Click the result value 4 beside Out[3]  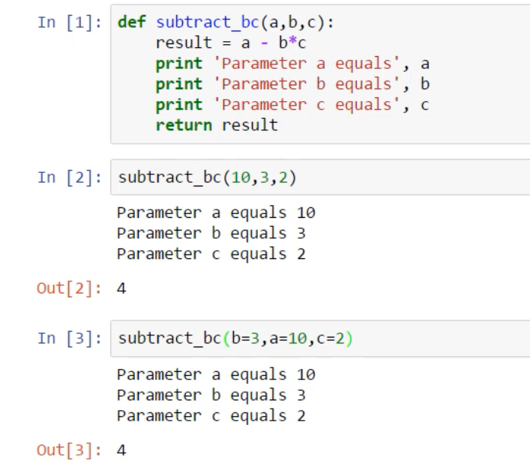click(121, 451)
